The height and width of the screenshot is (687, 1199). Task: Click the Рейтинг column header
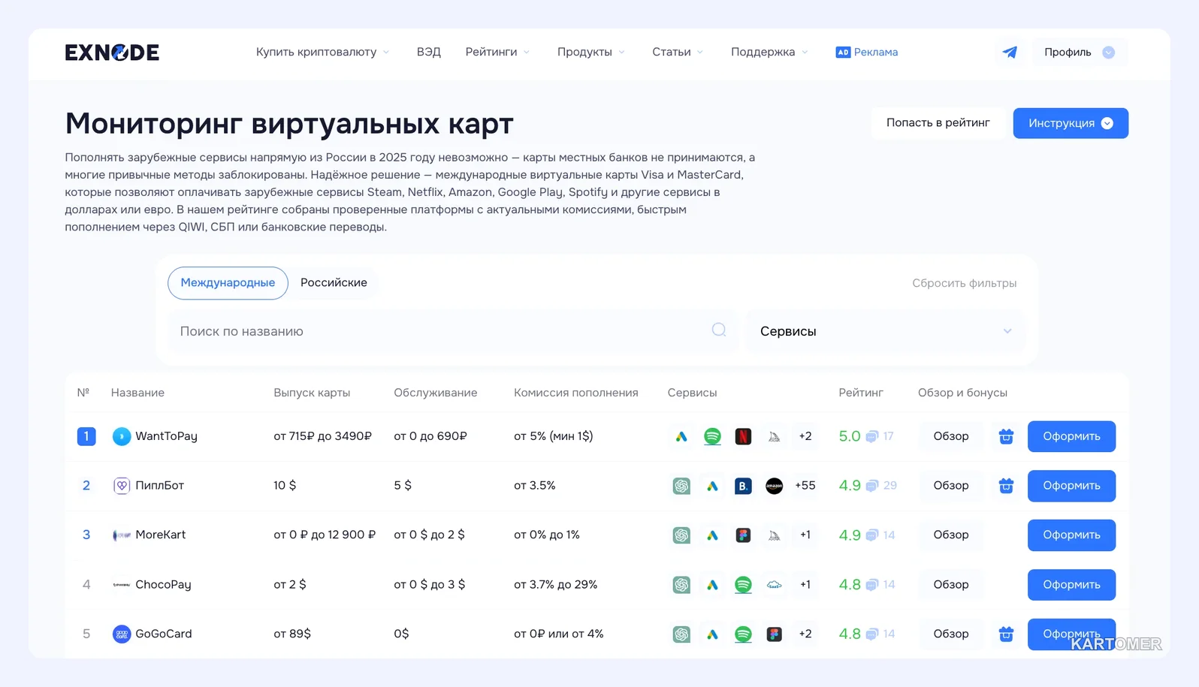pos(861,393)
